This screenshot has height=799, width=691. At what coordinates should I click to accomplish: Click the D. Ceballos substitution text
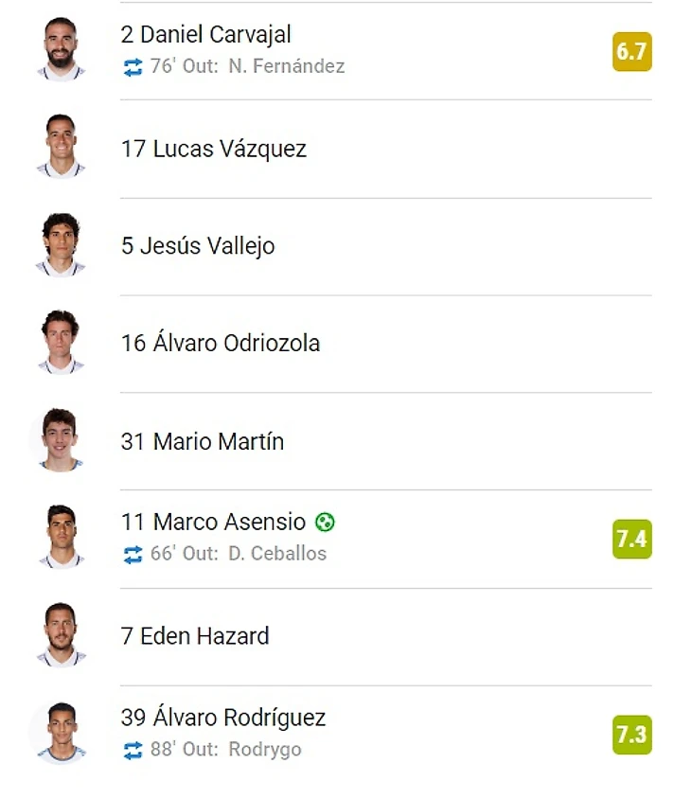coord(276,555)
